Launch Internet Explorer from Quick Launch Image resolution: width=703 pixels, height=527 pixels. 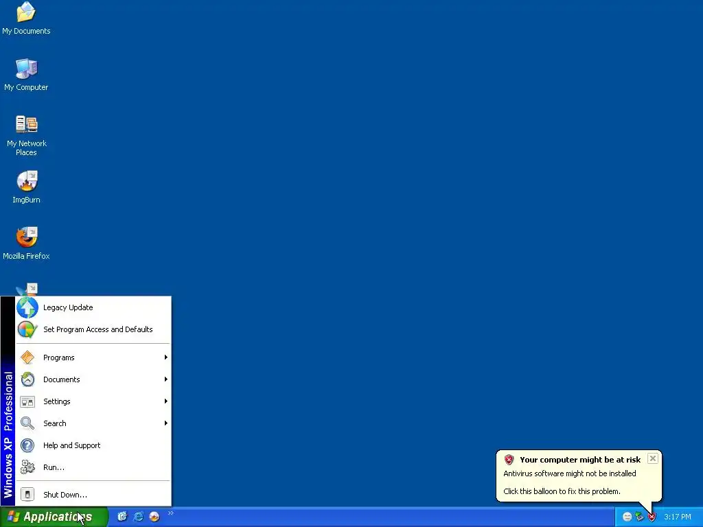(x=139, y=517)
